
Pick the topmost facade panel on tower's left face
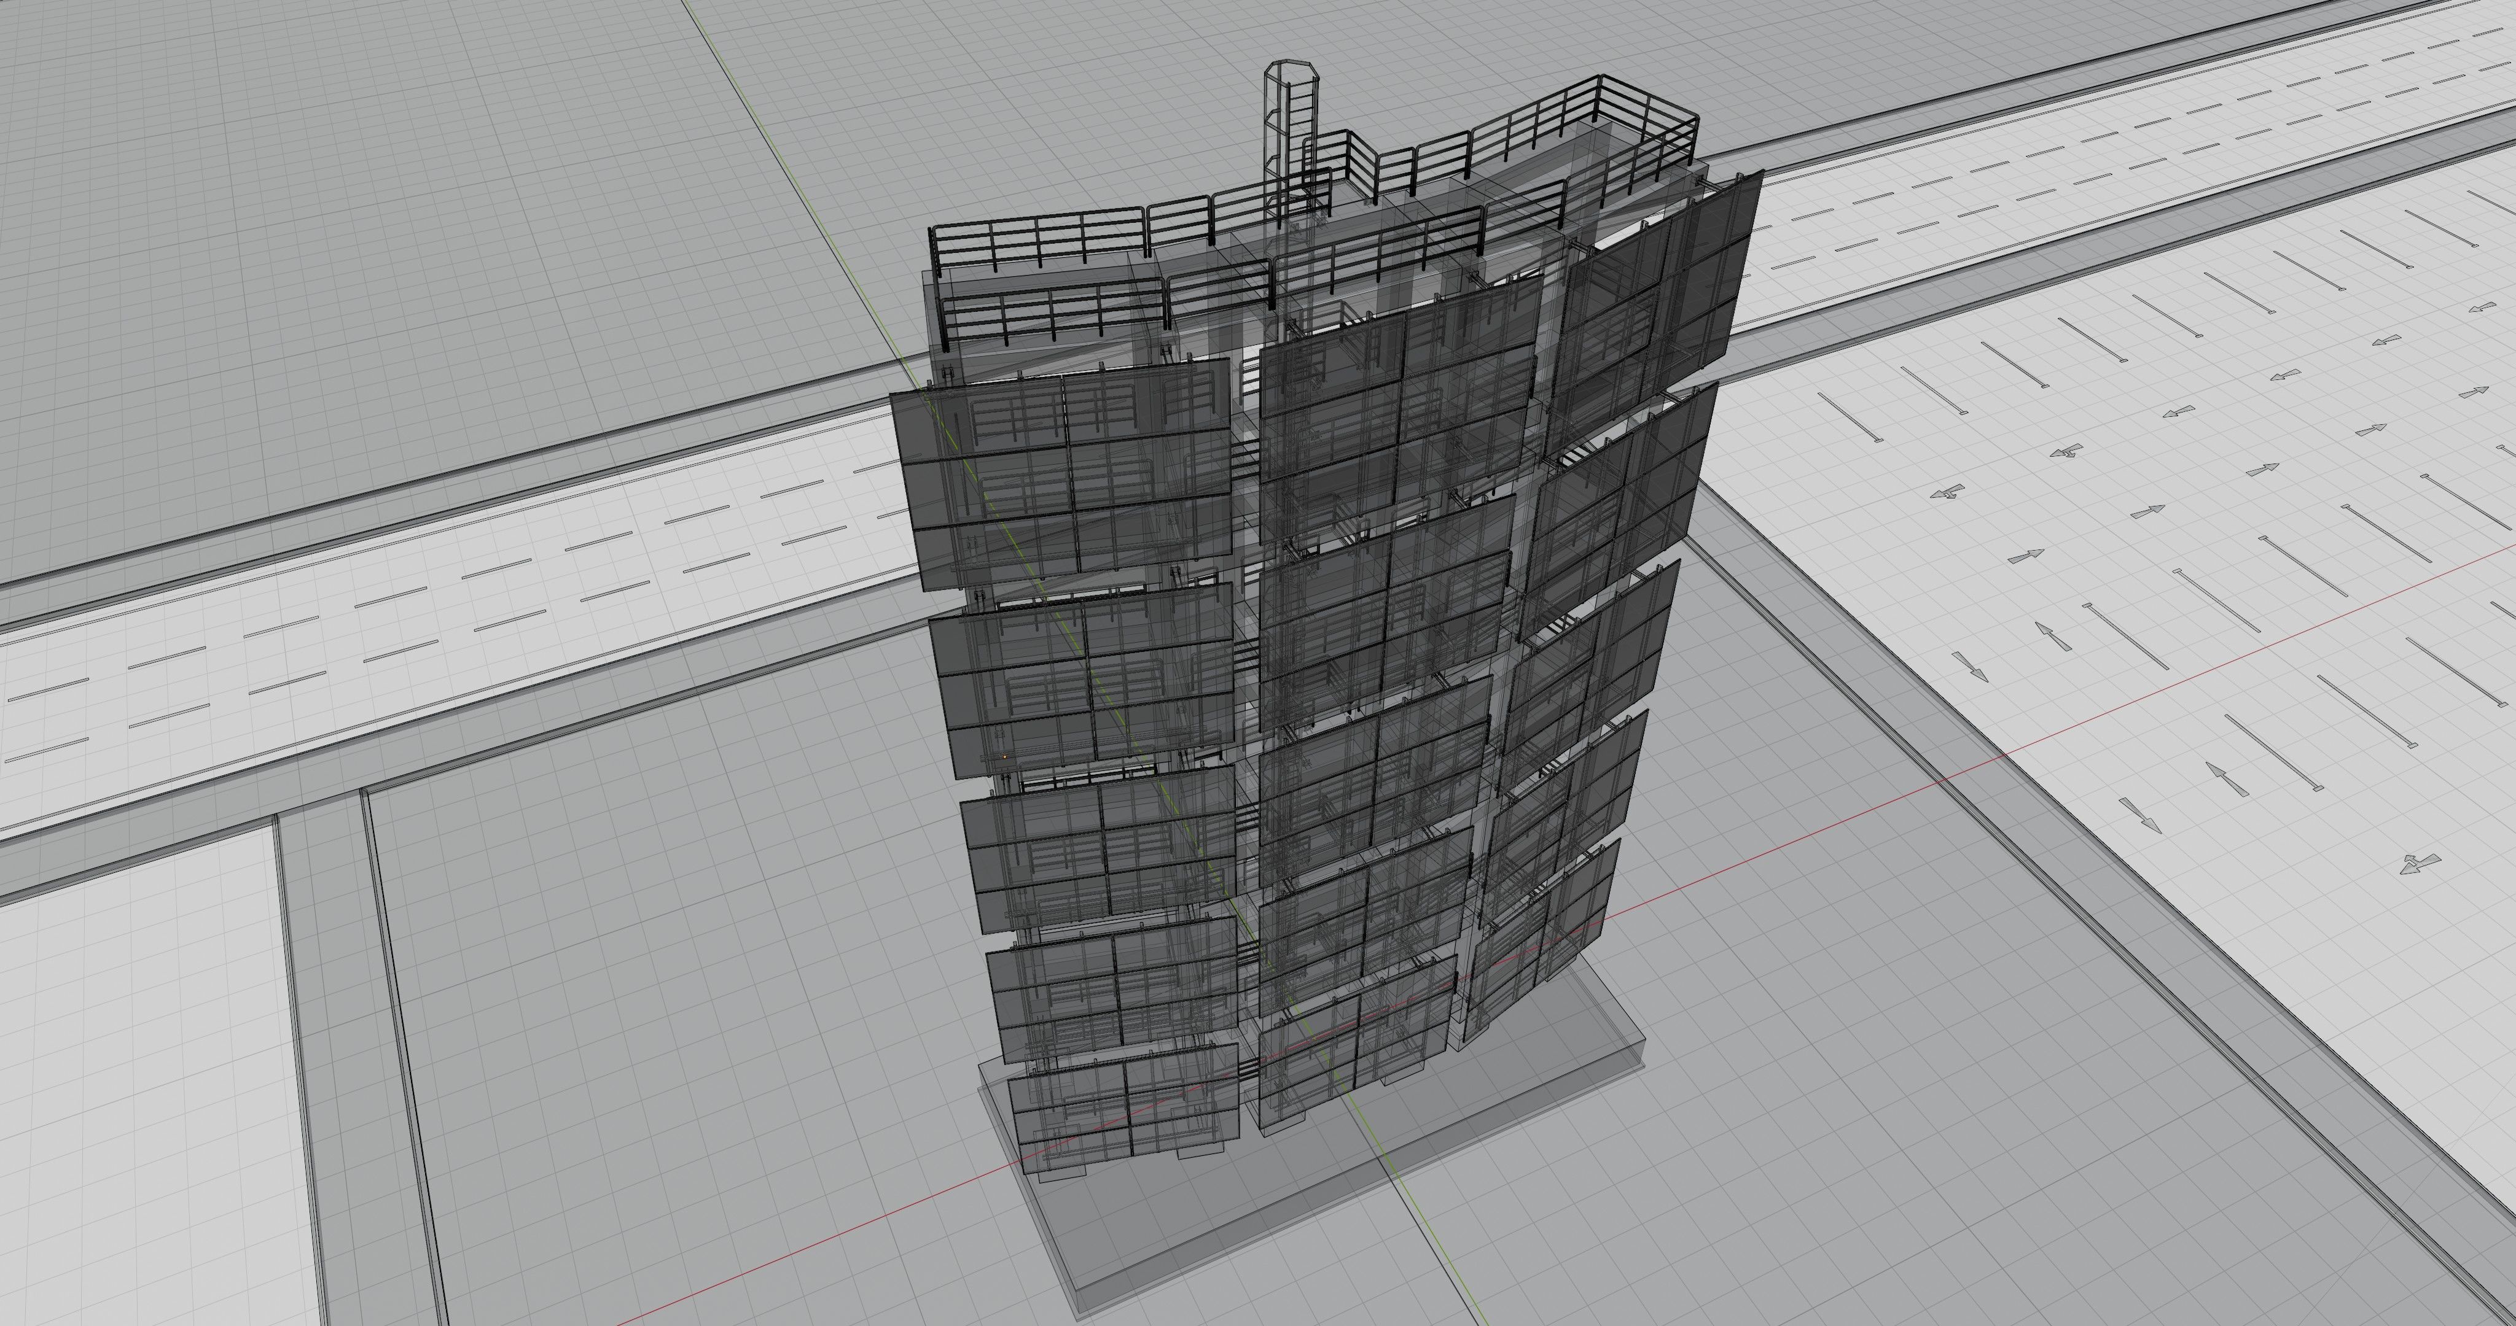1061,475
